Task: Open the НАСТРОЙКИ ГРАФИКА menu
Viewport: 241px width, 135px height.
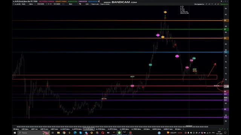Action: coord(46,1)
